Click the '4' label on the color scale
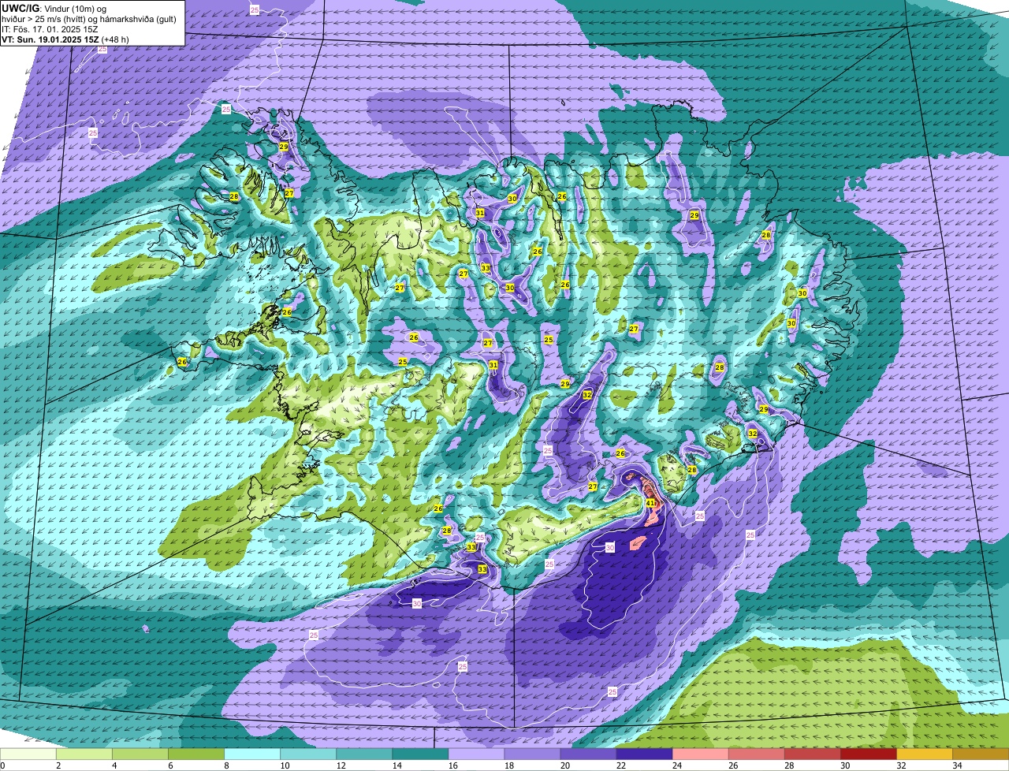The width and height of the screenshot is (1009, 771). pos(114,765)
